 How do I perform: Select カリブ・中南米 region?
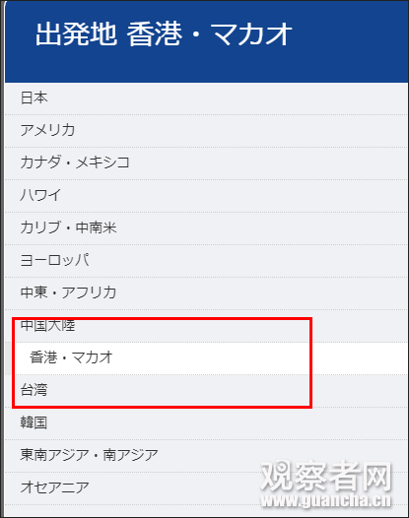(206, 228)
